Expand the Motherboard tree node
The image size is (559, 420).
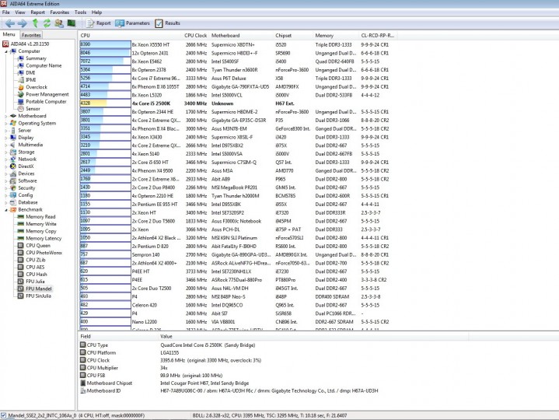[x=6, y=116]
